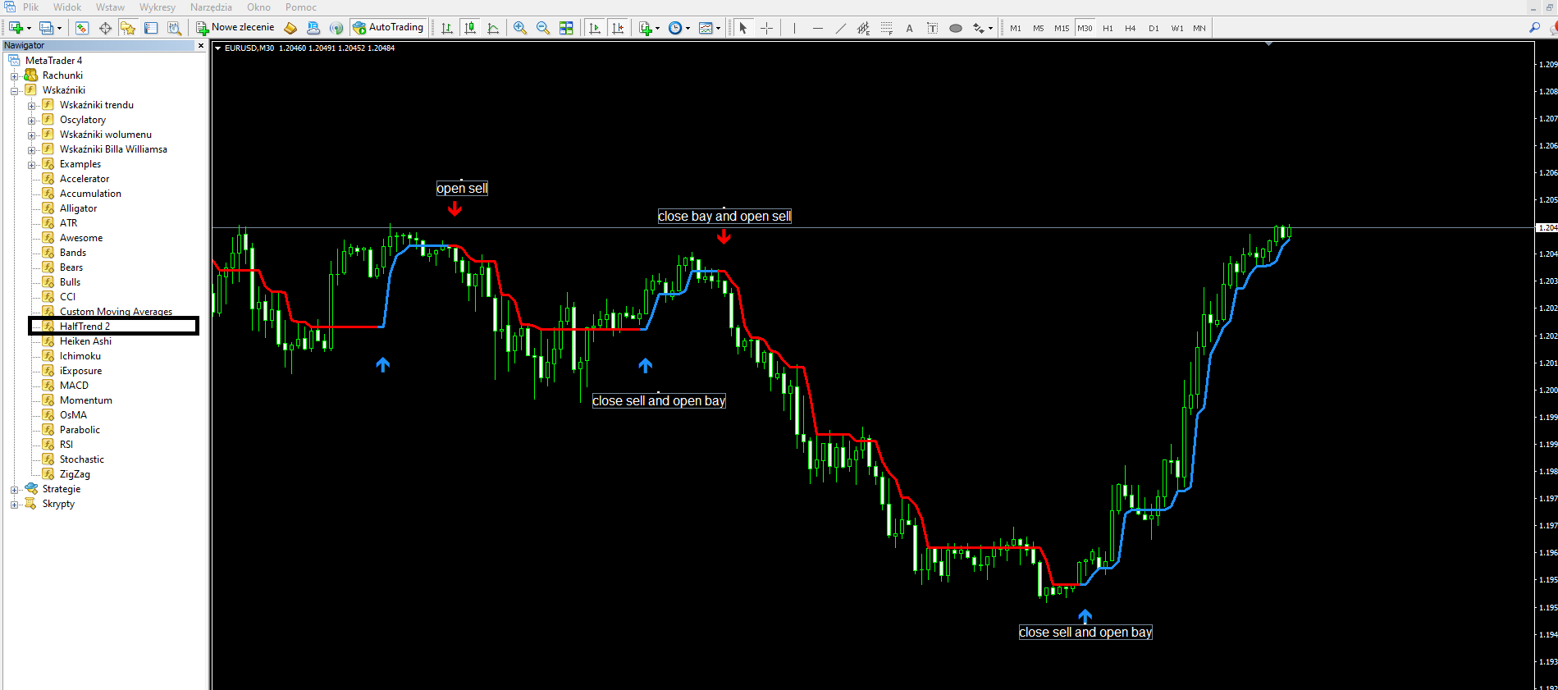The width and height of the screenshot is (1558, 690).
Task: Select the Fibonacci retracement tool
Action: [886, 28]
